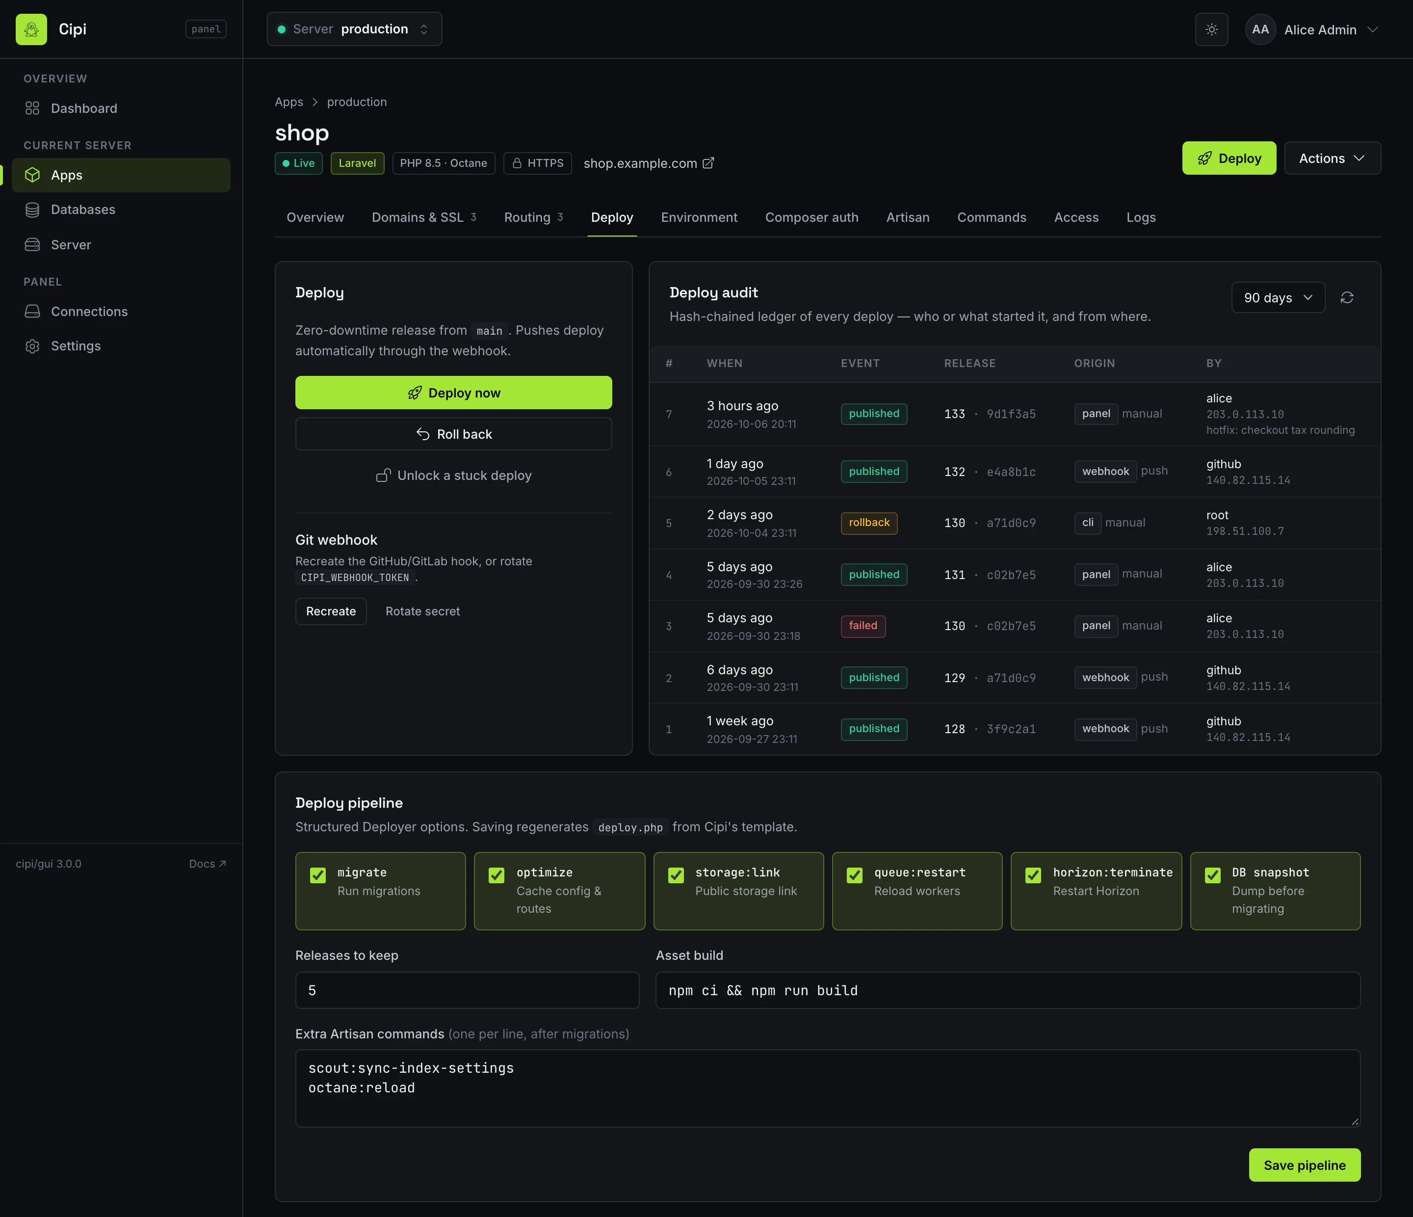Click the Apps cube icon in sidebar
1413x1217 pixels.
pyautogui.click(x=32, y=175)
